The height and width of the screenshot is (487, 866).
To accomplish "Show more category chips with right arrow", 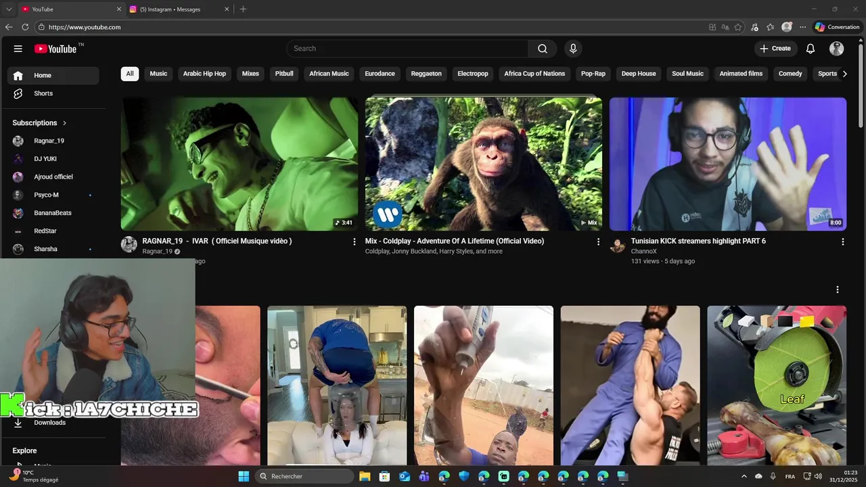I will tap(844, 74).
